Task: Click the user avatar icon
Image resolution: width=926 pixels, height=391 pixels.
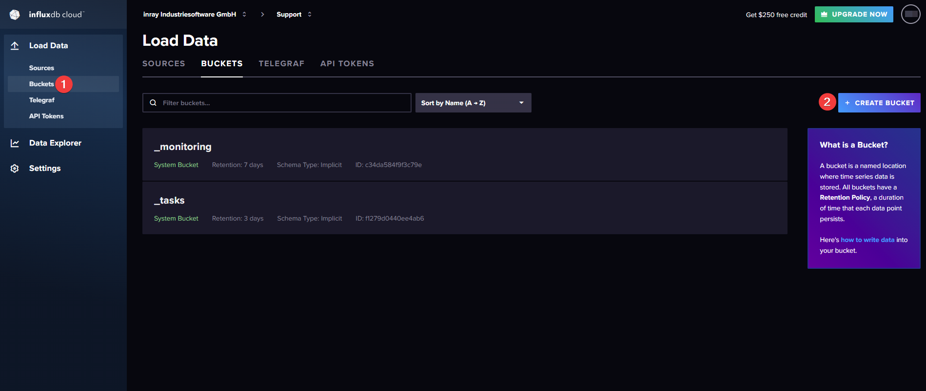Action: pos(910,14)
